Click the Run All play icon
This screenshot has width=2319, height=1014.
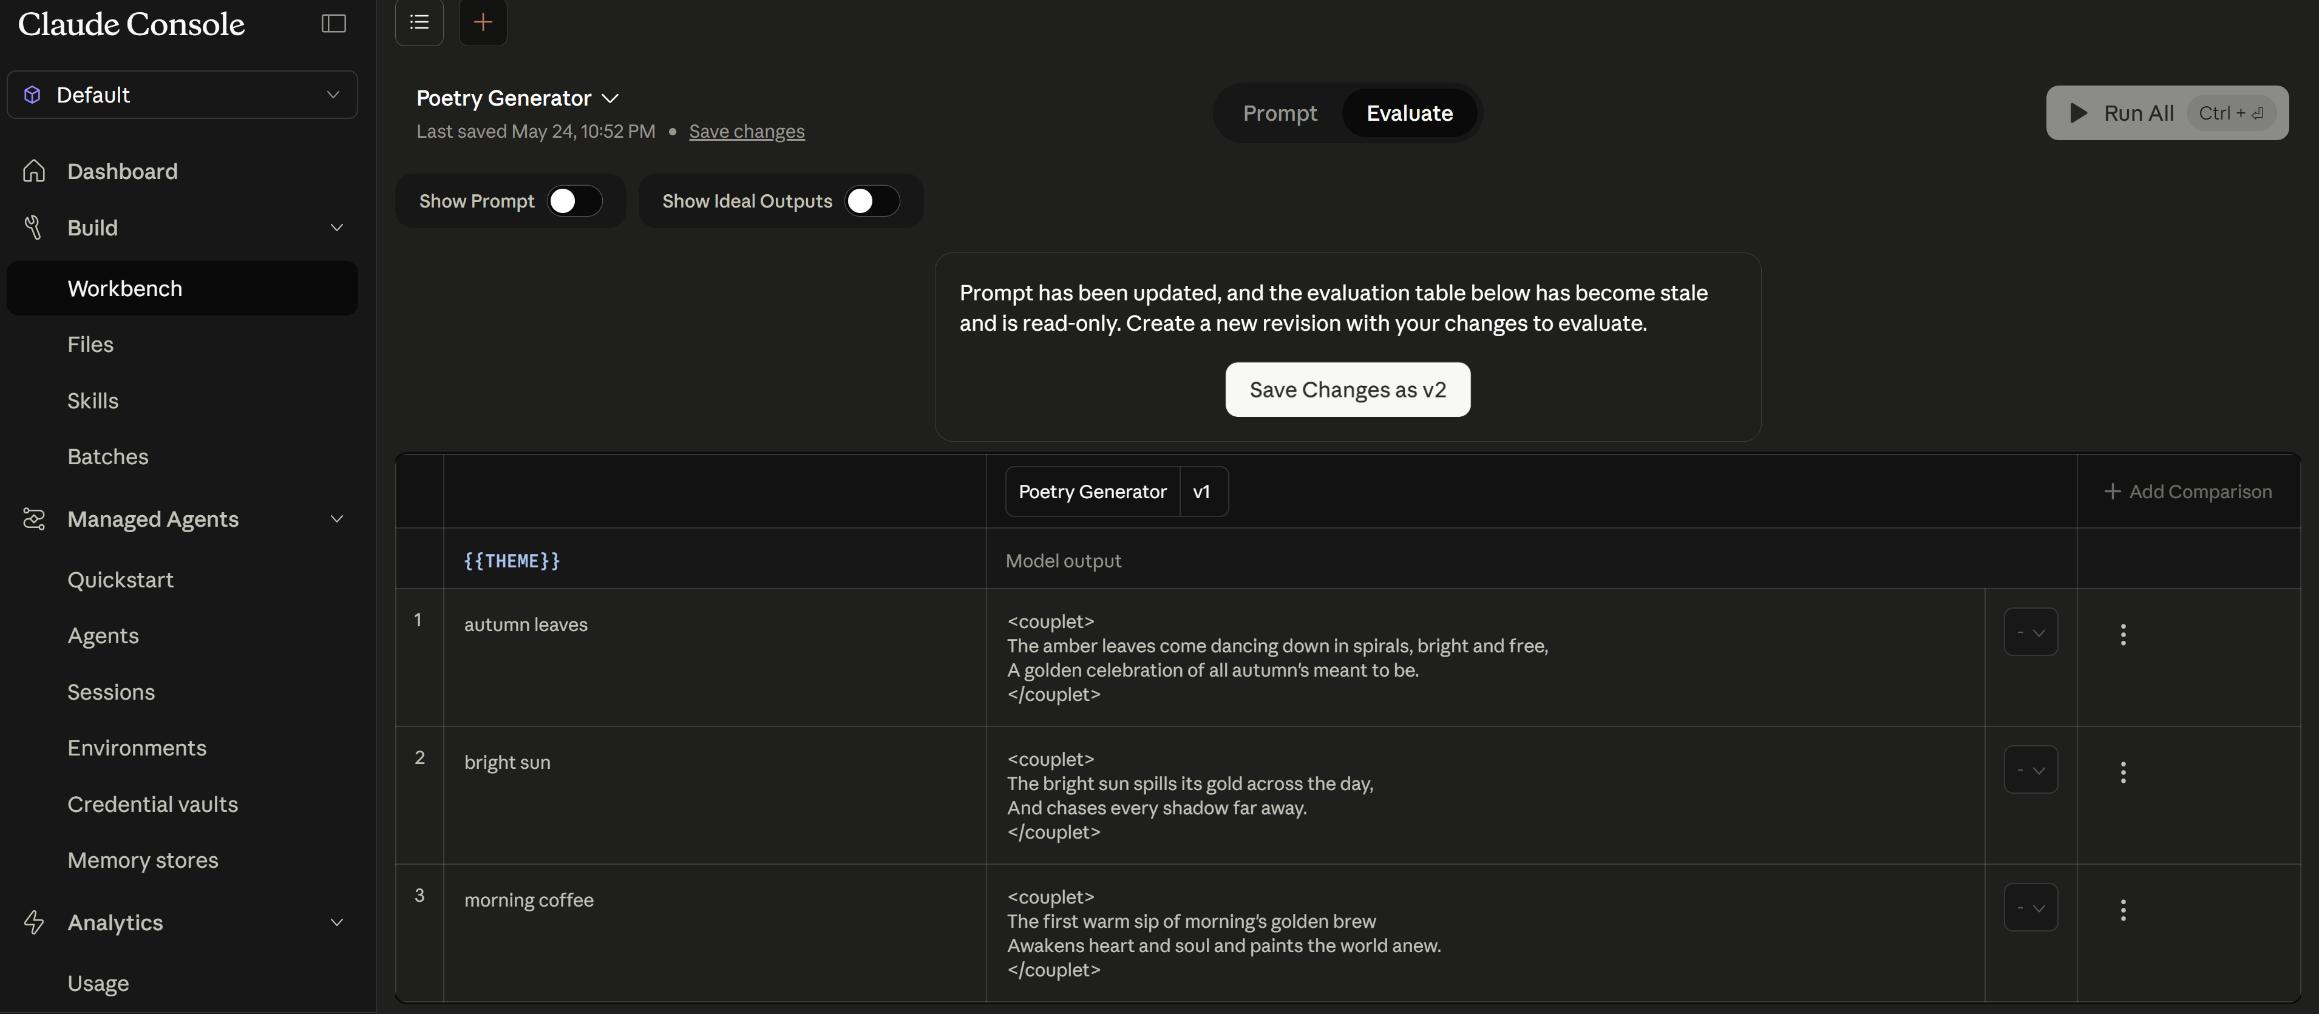tap(2078, 112)
